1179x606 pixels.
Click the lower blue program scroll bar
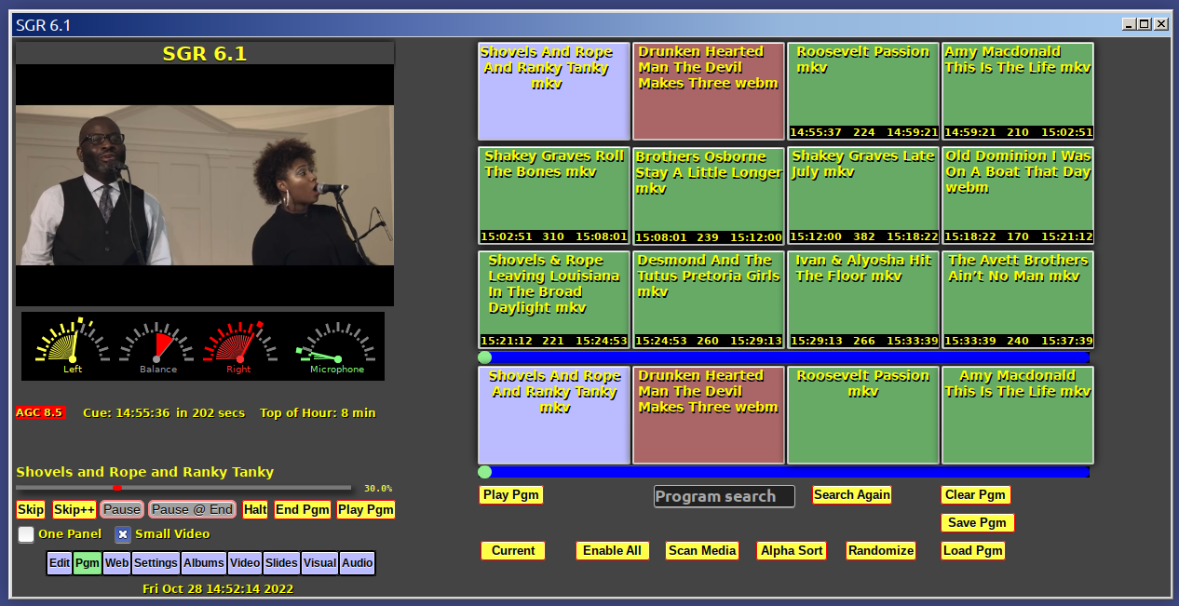(783, 472)
